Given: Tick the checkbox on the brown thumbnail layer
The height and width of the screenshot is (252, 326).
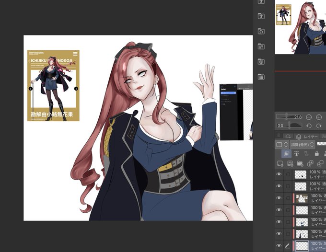Looking at the screenshot, I should click(288, 198).
